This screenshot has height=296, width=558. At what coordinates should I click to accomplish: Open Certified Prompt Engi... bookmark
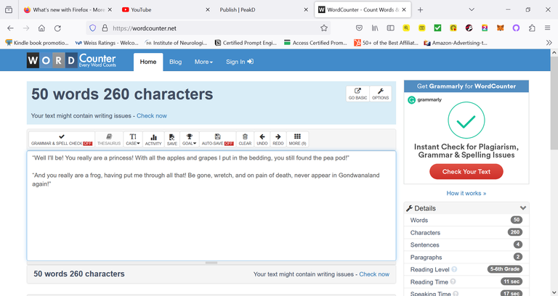[246, 43]
